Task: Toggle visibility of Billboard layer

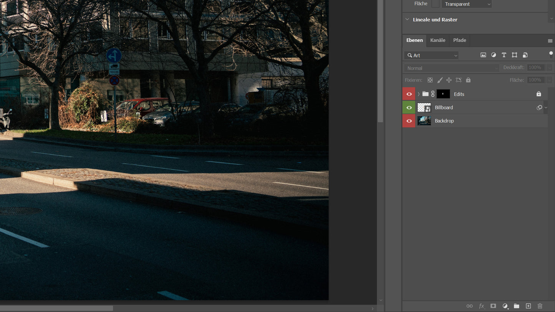Action: 409,107
